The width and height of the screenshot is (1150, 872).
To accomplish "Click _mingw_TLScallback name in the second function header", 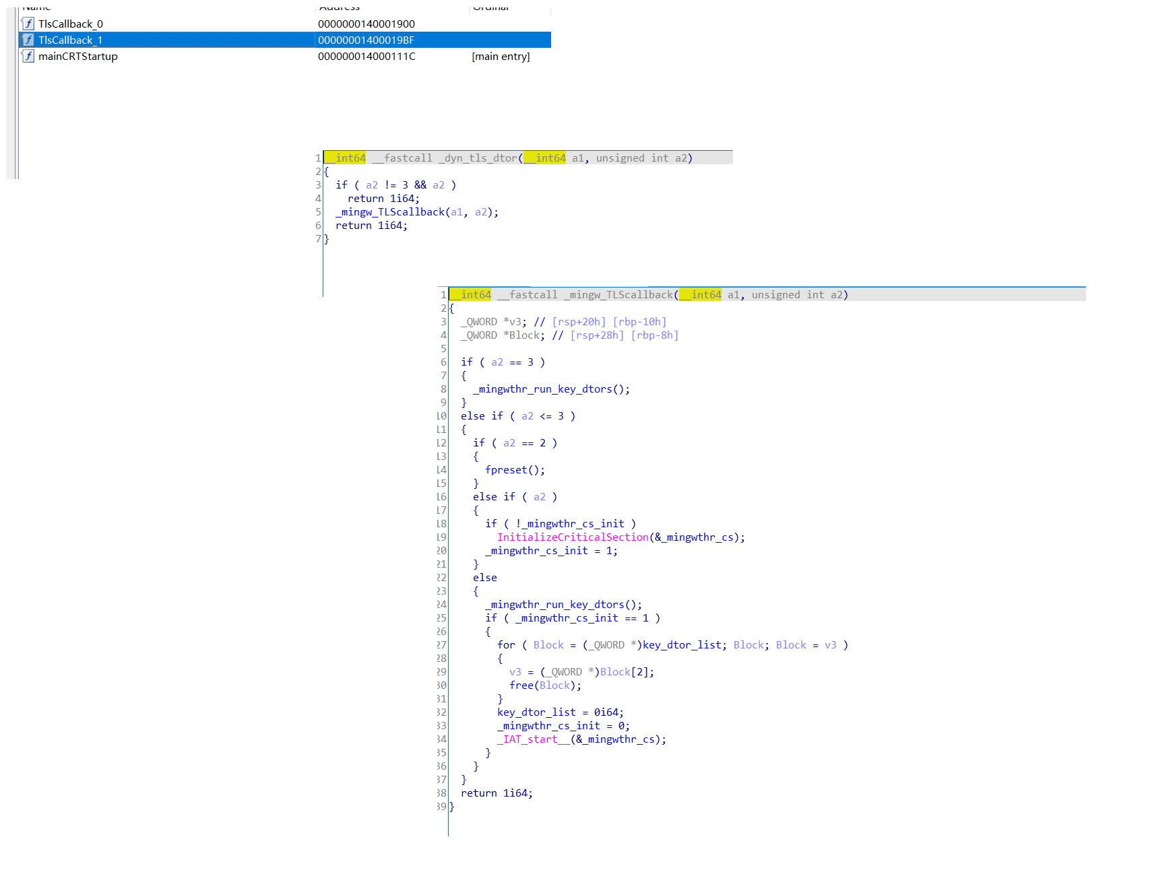I will click(618, 295).
